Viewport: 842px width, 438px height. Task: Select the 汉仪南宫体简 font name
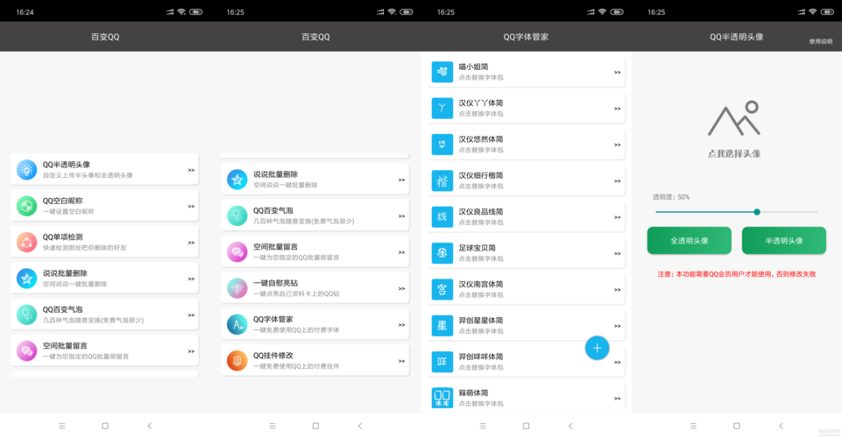point(481,284)
